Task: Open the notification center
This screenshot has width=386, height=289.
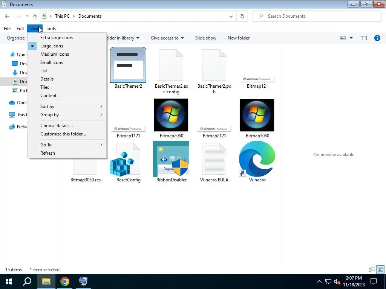Action: point(374,281)
